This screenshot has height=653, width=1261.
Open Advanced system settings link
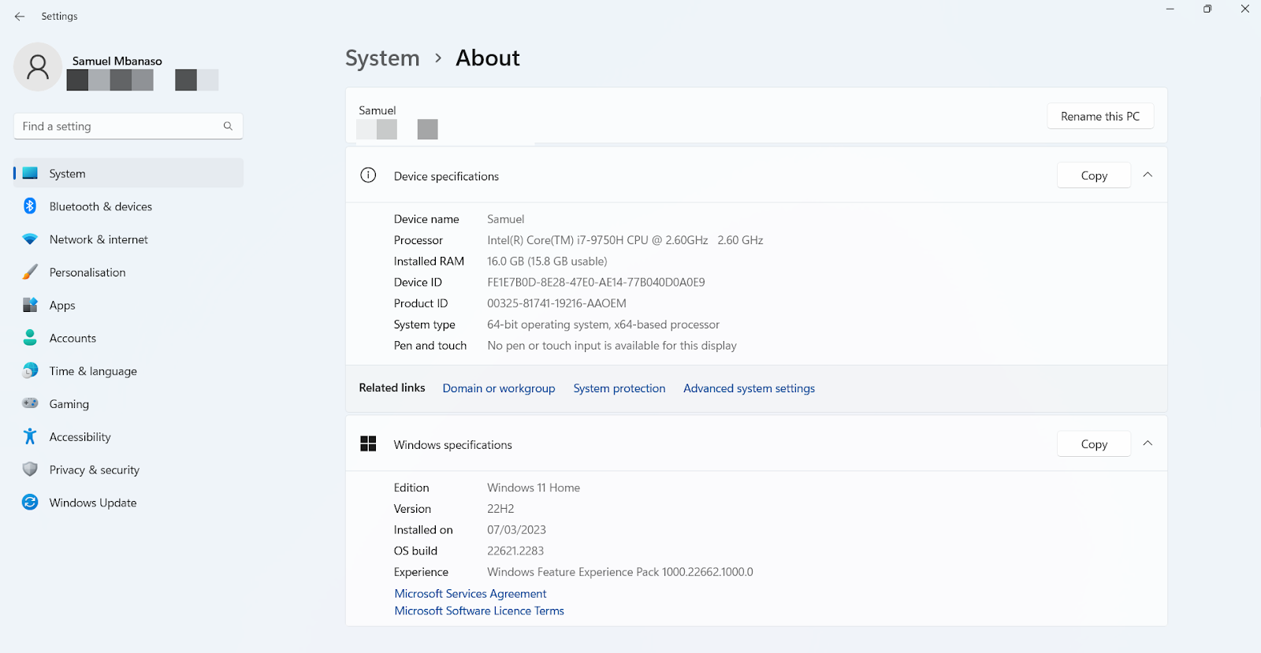749,388
